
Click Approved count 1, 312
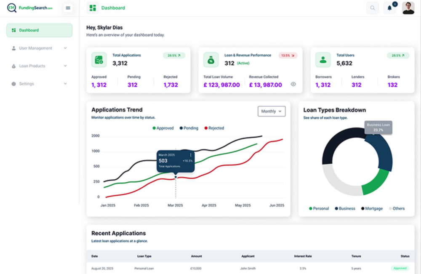(x=99, y=85)
